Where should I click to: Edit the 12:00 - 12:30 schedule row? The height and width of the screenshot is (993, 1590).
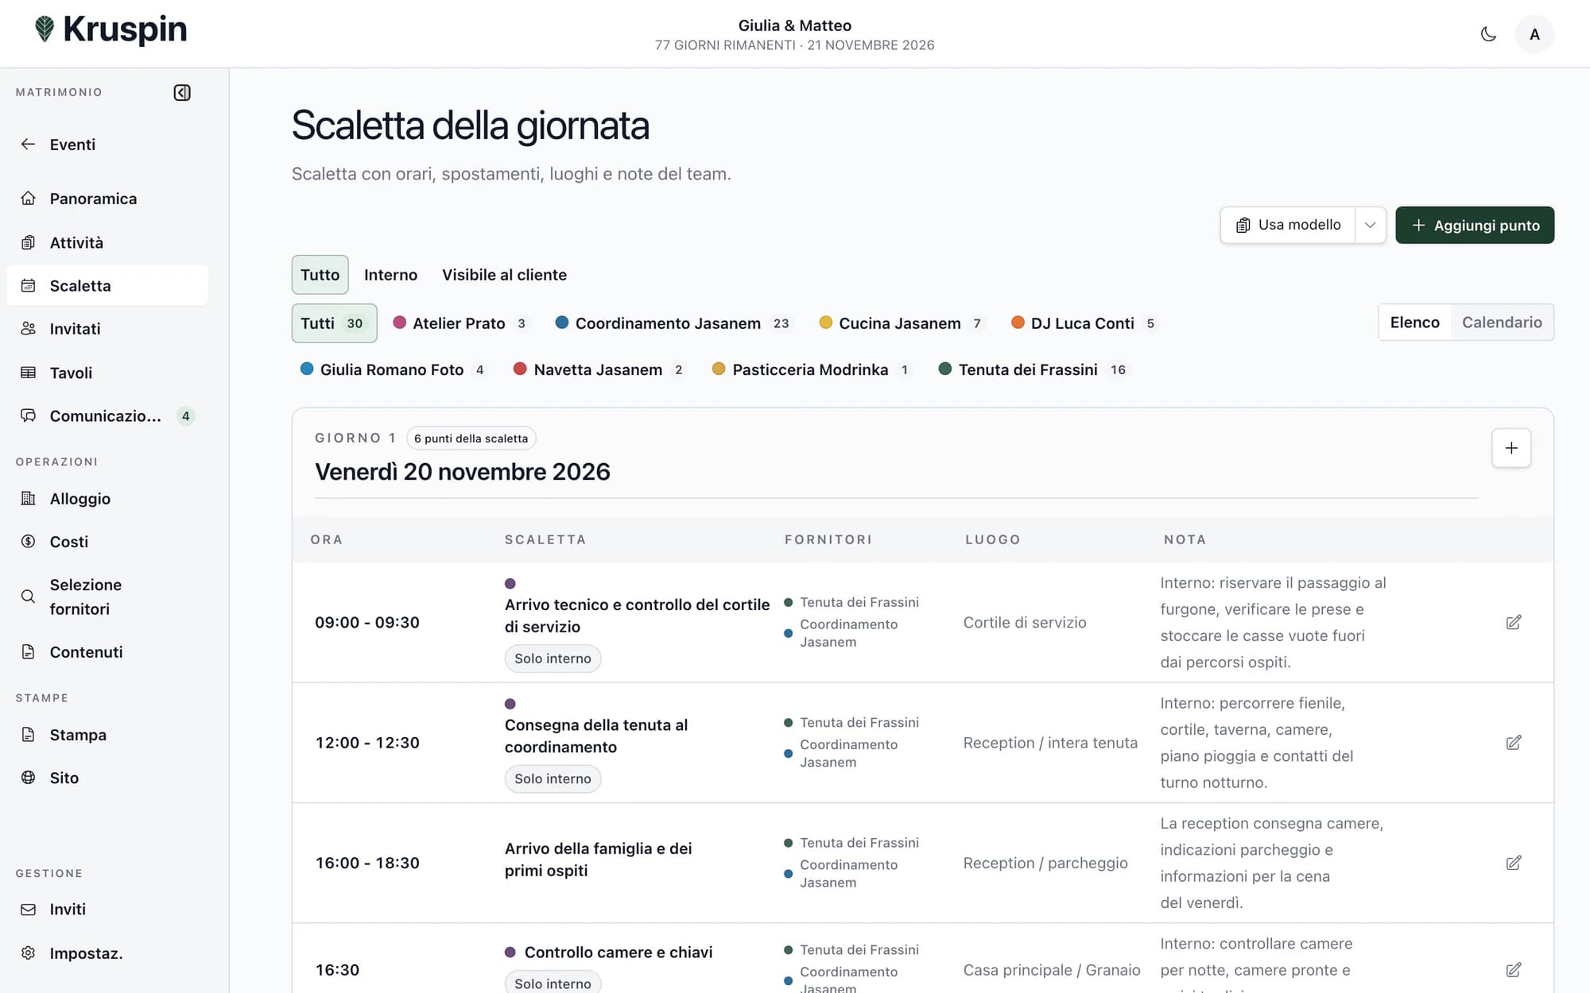[x=1514, y=743]
